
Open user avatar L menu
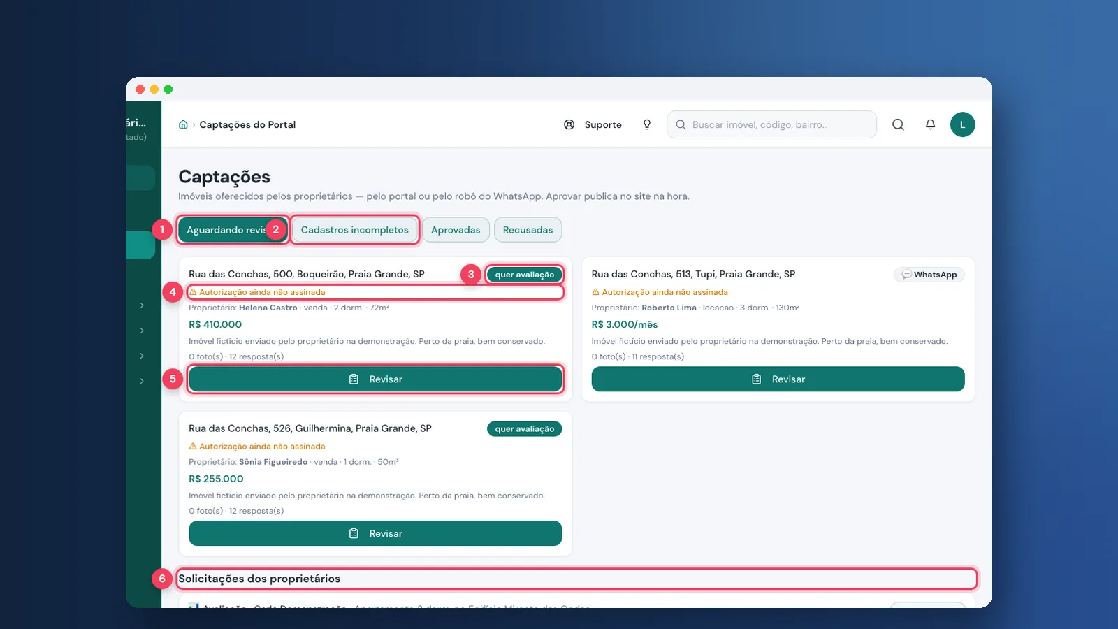click(962, 124)
